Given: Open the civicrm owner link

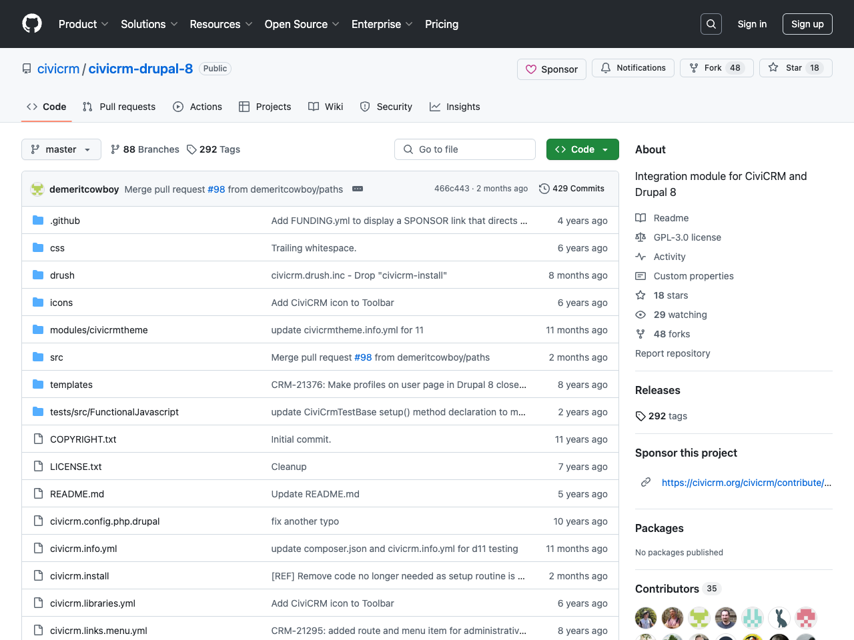Looking at the screenshot, I should coord(58,69).
